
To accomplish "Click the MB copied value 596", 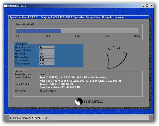I will (x=47, y=54).
